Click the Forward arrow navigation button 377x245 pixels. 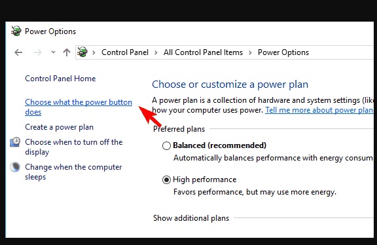point(38,52)
